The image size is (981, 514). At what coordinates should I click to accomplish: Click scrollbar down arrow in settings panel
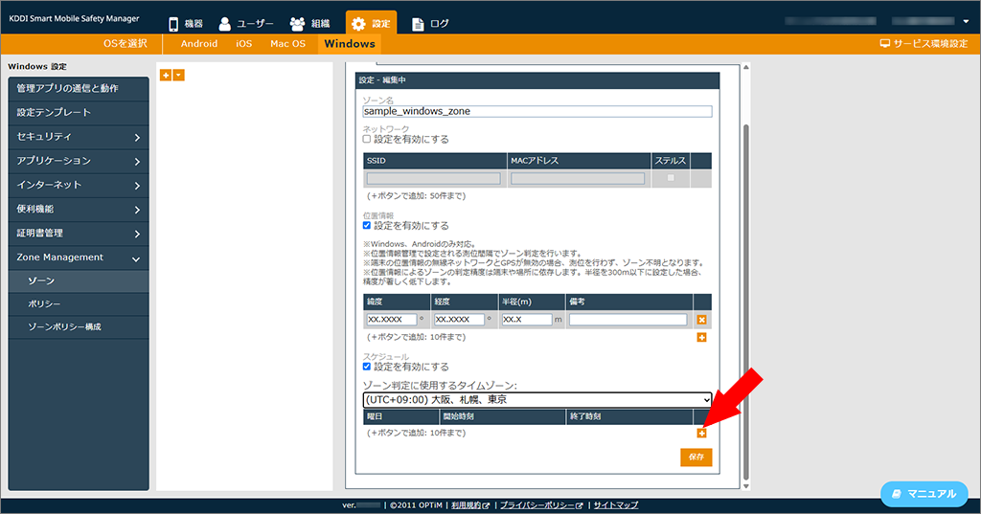coord(745,486)
